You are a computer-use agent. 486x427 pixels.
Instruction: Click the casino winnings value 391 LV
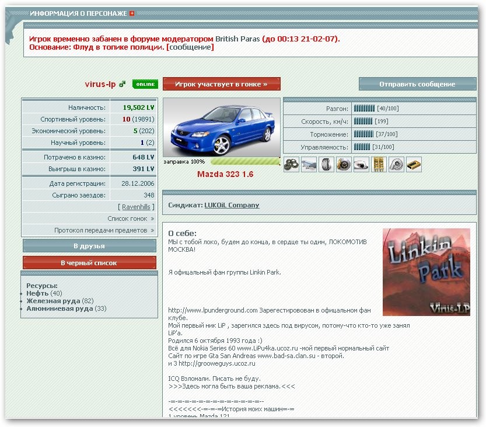tap(143, 169)
